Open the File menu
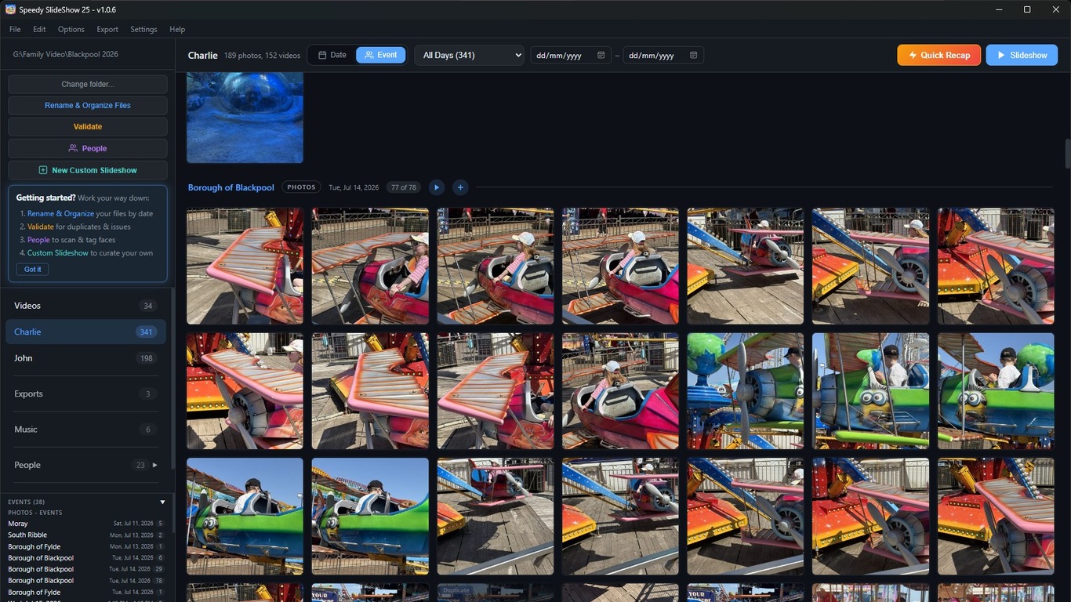The width and height of the screenshot is (1071, 602). click(15, 29)
